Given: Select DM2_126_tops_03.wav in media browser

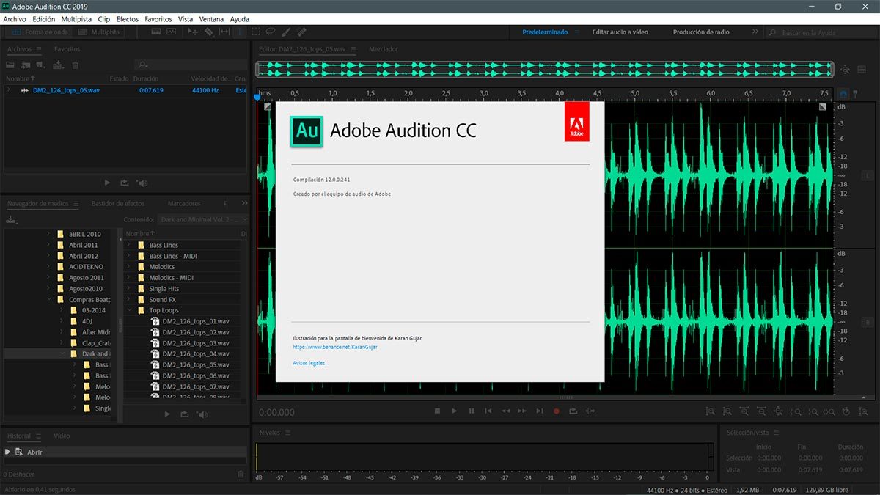Looking at the screenshot, I should tap(195, 343).
